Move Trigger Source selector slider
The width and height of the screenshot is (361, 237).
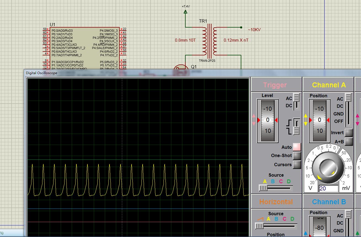(263, 188)
